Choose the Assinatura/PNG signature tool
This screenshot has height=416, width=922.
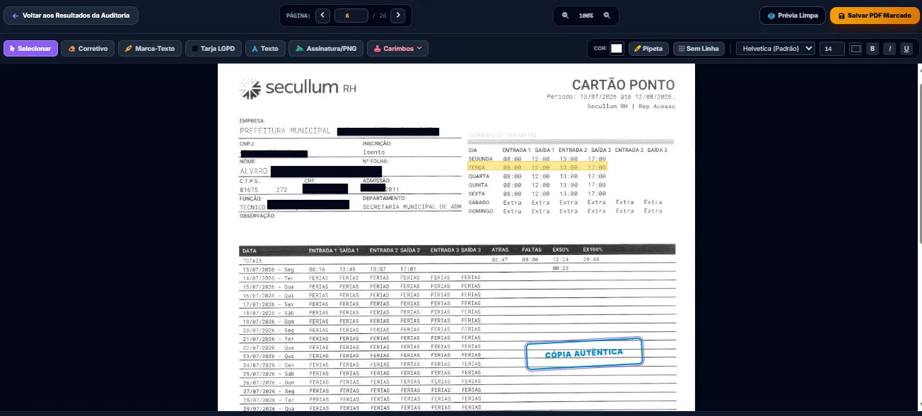pyautogui.click(x=326, y=49)
